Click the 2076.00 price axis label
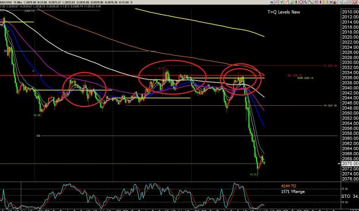359x211 pixels. click(x=350, y=179)
